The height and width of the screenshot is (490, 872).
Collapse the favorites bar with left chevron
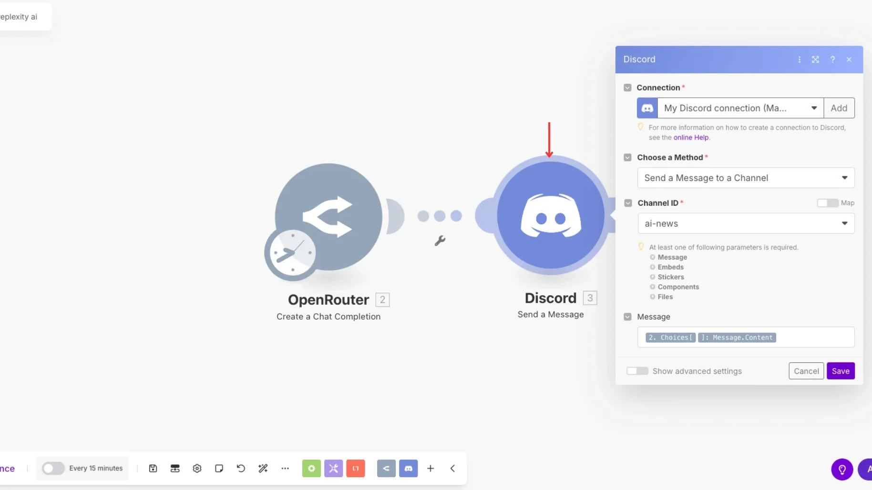452,469
